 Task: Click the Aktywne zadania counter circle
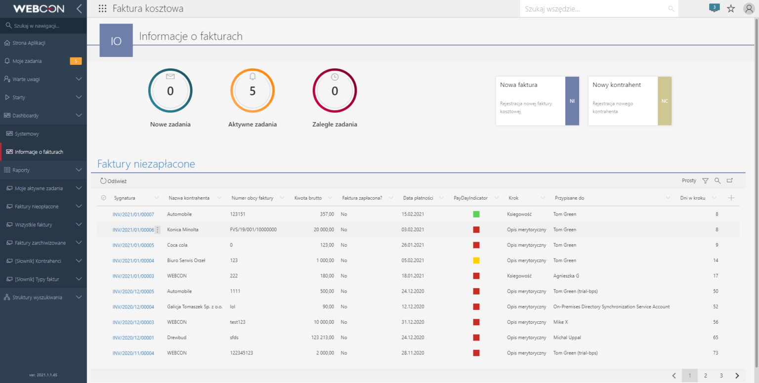pyautogui.click(x=253, y=90)
